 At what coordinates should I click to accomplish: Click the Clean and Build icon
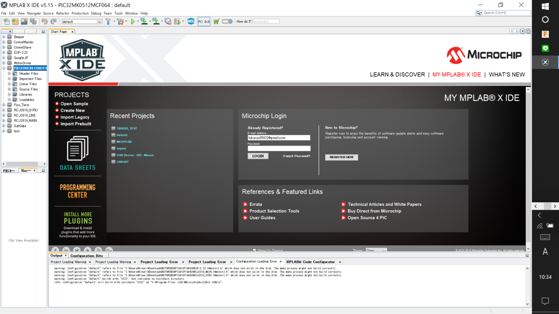click(120, 21)
